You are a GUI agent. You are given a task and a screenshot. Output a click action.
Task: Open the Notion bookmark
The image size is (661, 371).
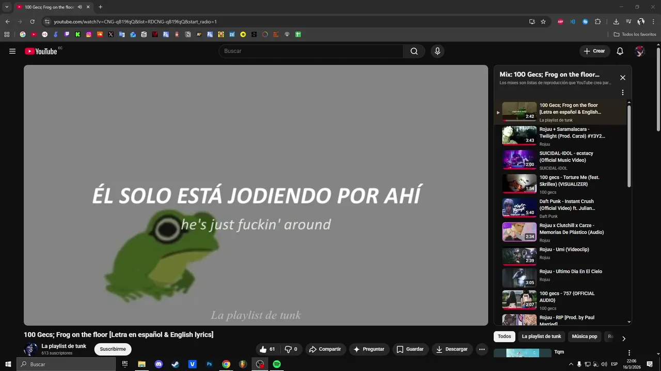188,35
